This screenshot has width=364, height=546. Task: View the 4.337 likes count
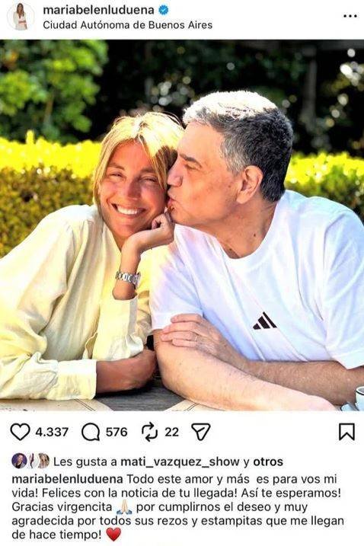click(52, 432)
